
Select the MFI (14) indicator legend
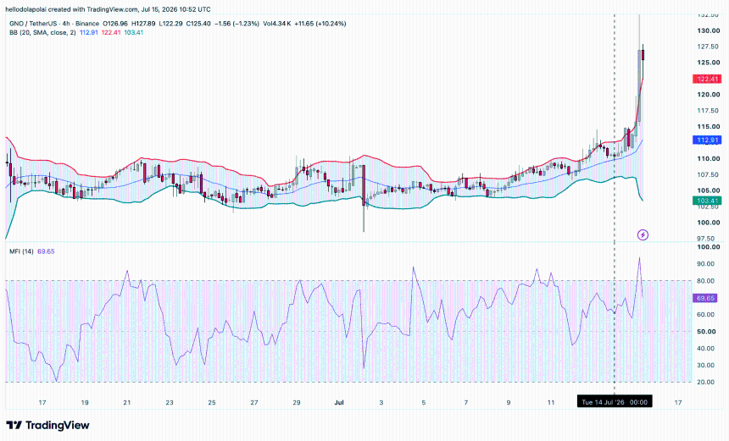pyautogui.click(x=21, y=251)
